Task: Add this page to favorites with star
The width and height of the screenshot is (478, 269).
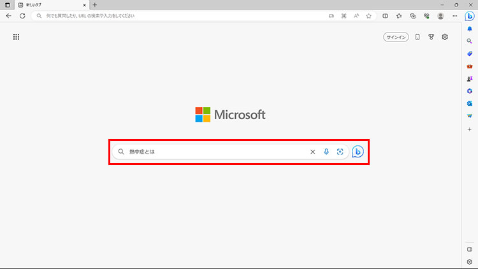Action: 368,16
